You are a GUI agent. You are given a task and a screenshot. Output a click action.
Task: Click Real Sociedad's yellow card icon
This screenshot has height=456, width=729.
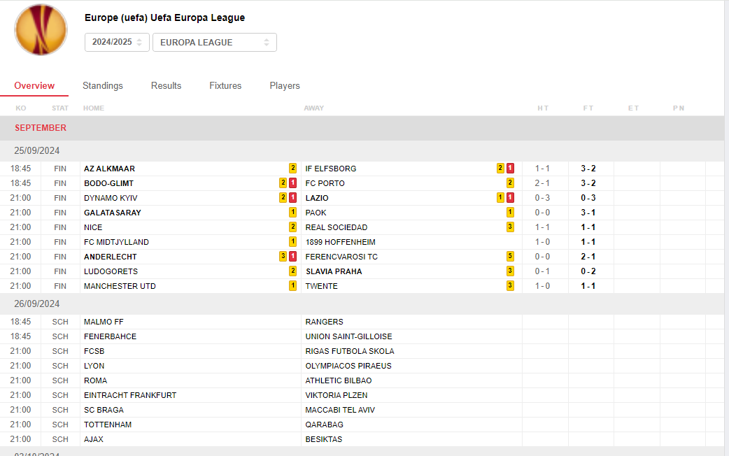pos(511,227)
